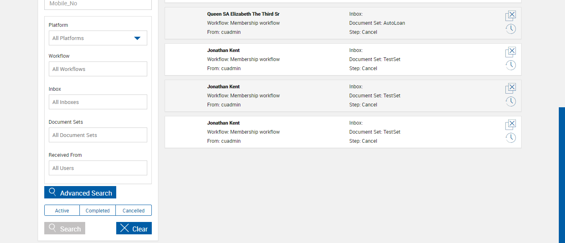
Task: Focus the Mobile_No input field
Action: [98, 4]
